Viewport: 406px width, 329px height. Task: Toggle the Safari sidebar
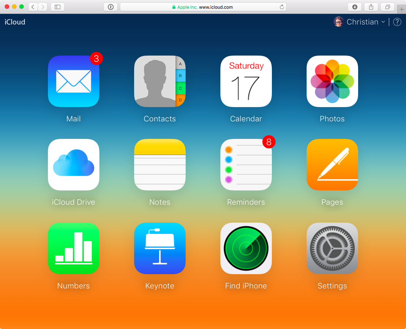[57, 7]
